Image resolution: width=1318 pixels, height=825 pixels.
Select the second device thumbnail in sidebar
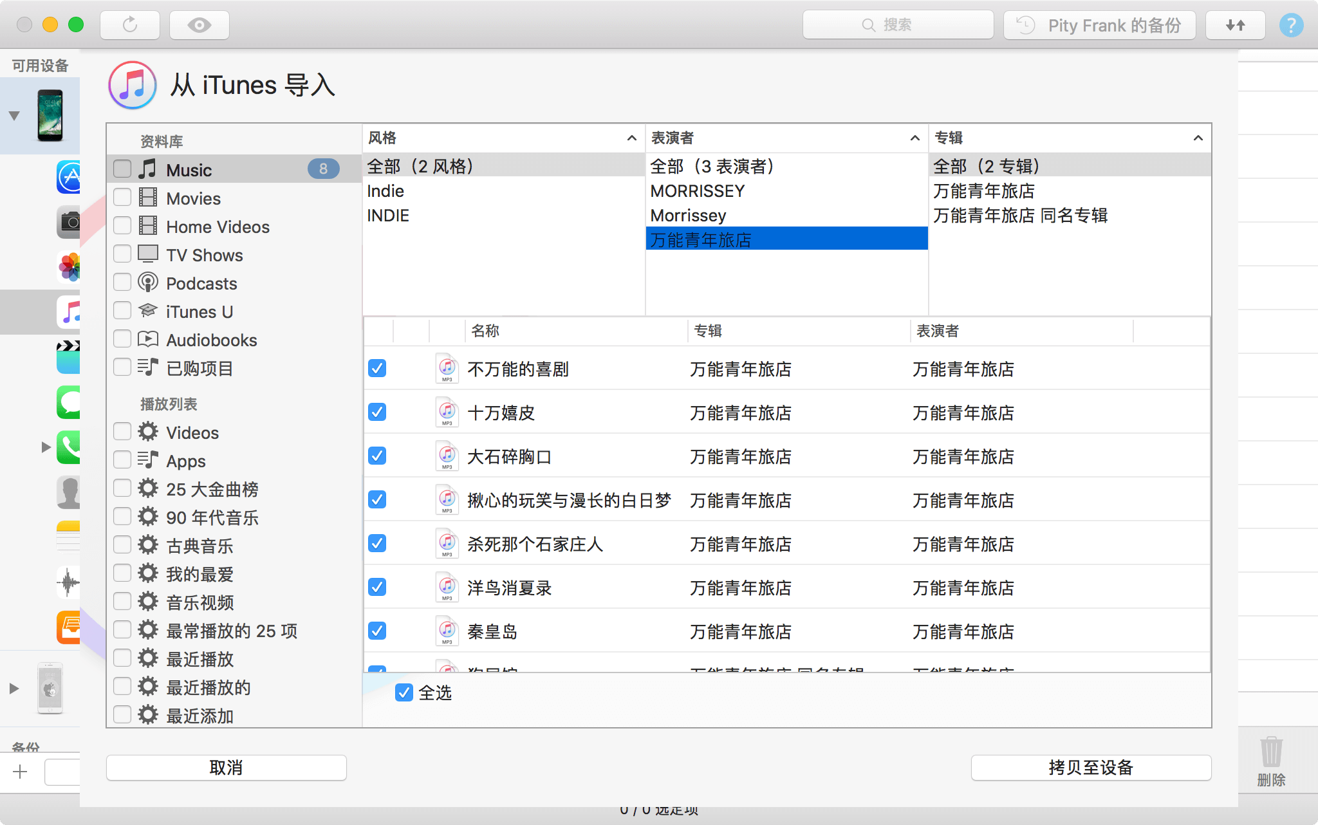tap(50, 688)
